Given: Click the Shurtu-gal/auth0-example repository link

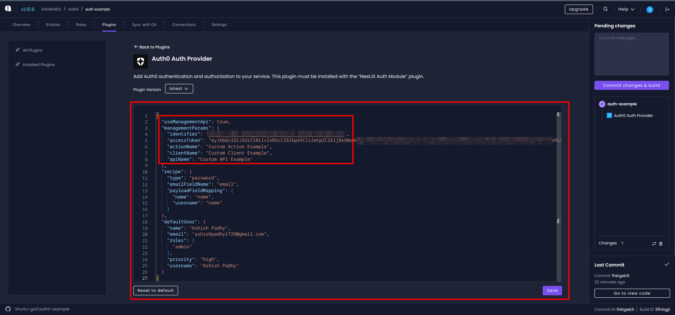Looking at the screenshot, I should pyautogui.click(x=42, y=309).
